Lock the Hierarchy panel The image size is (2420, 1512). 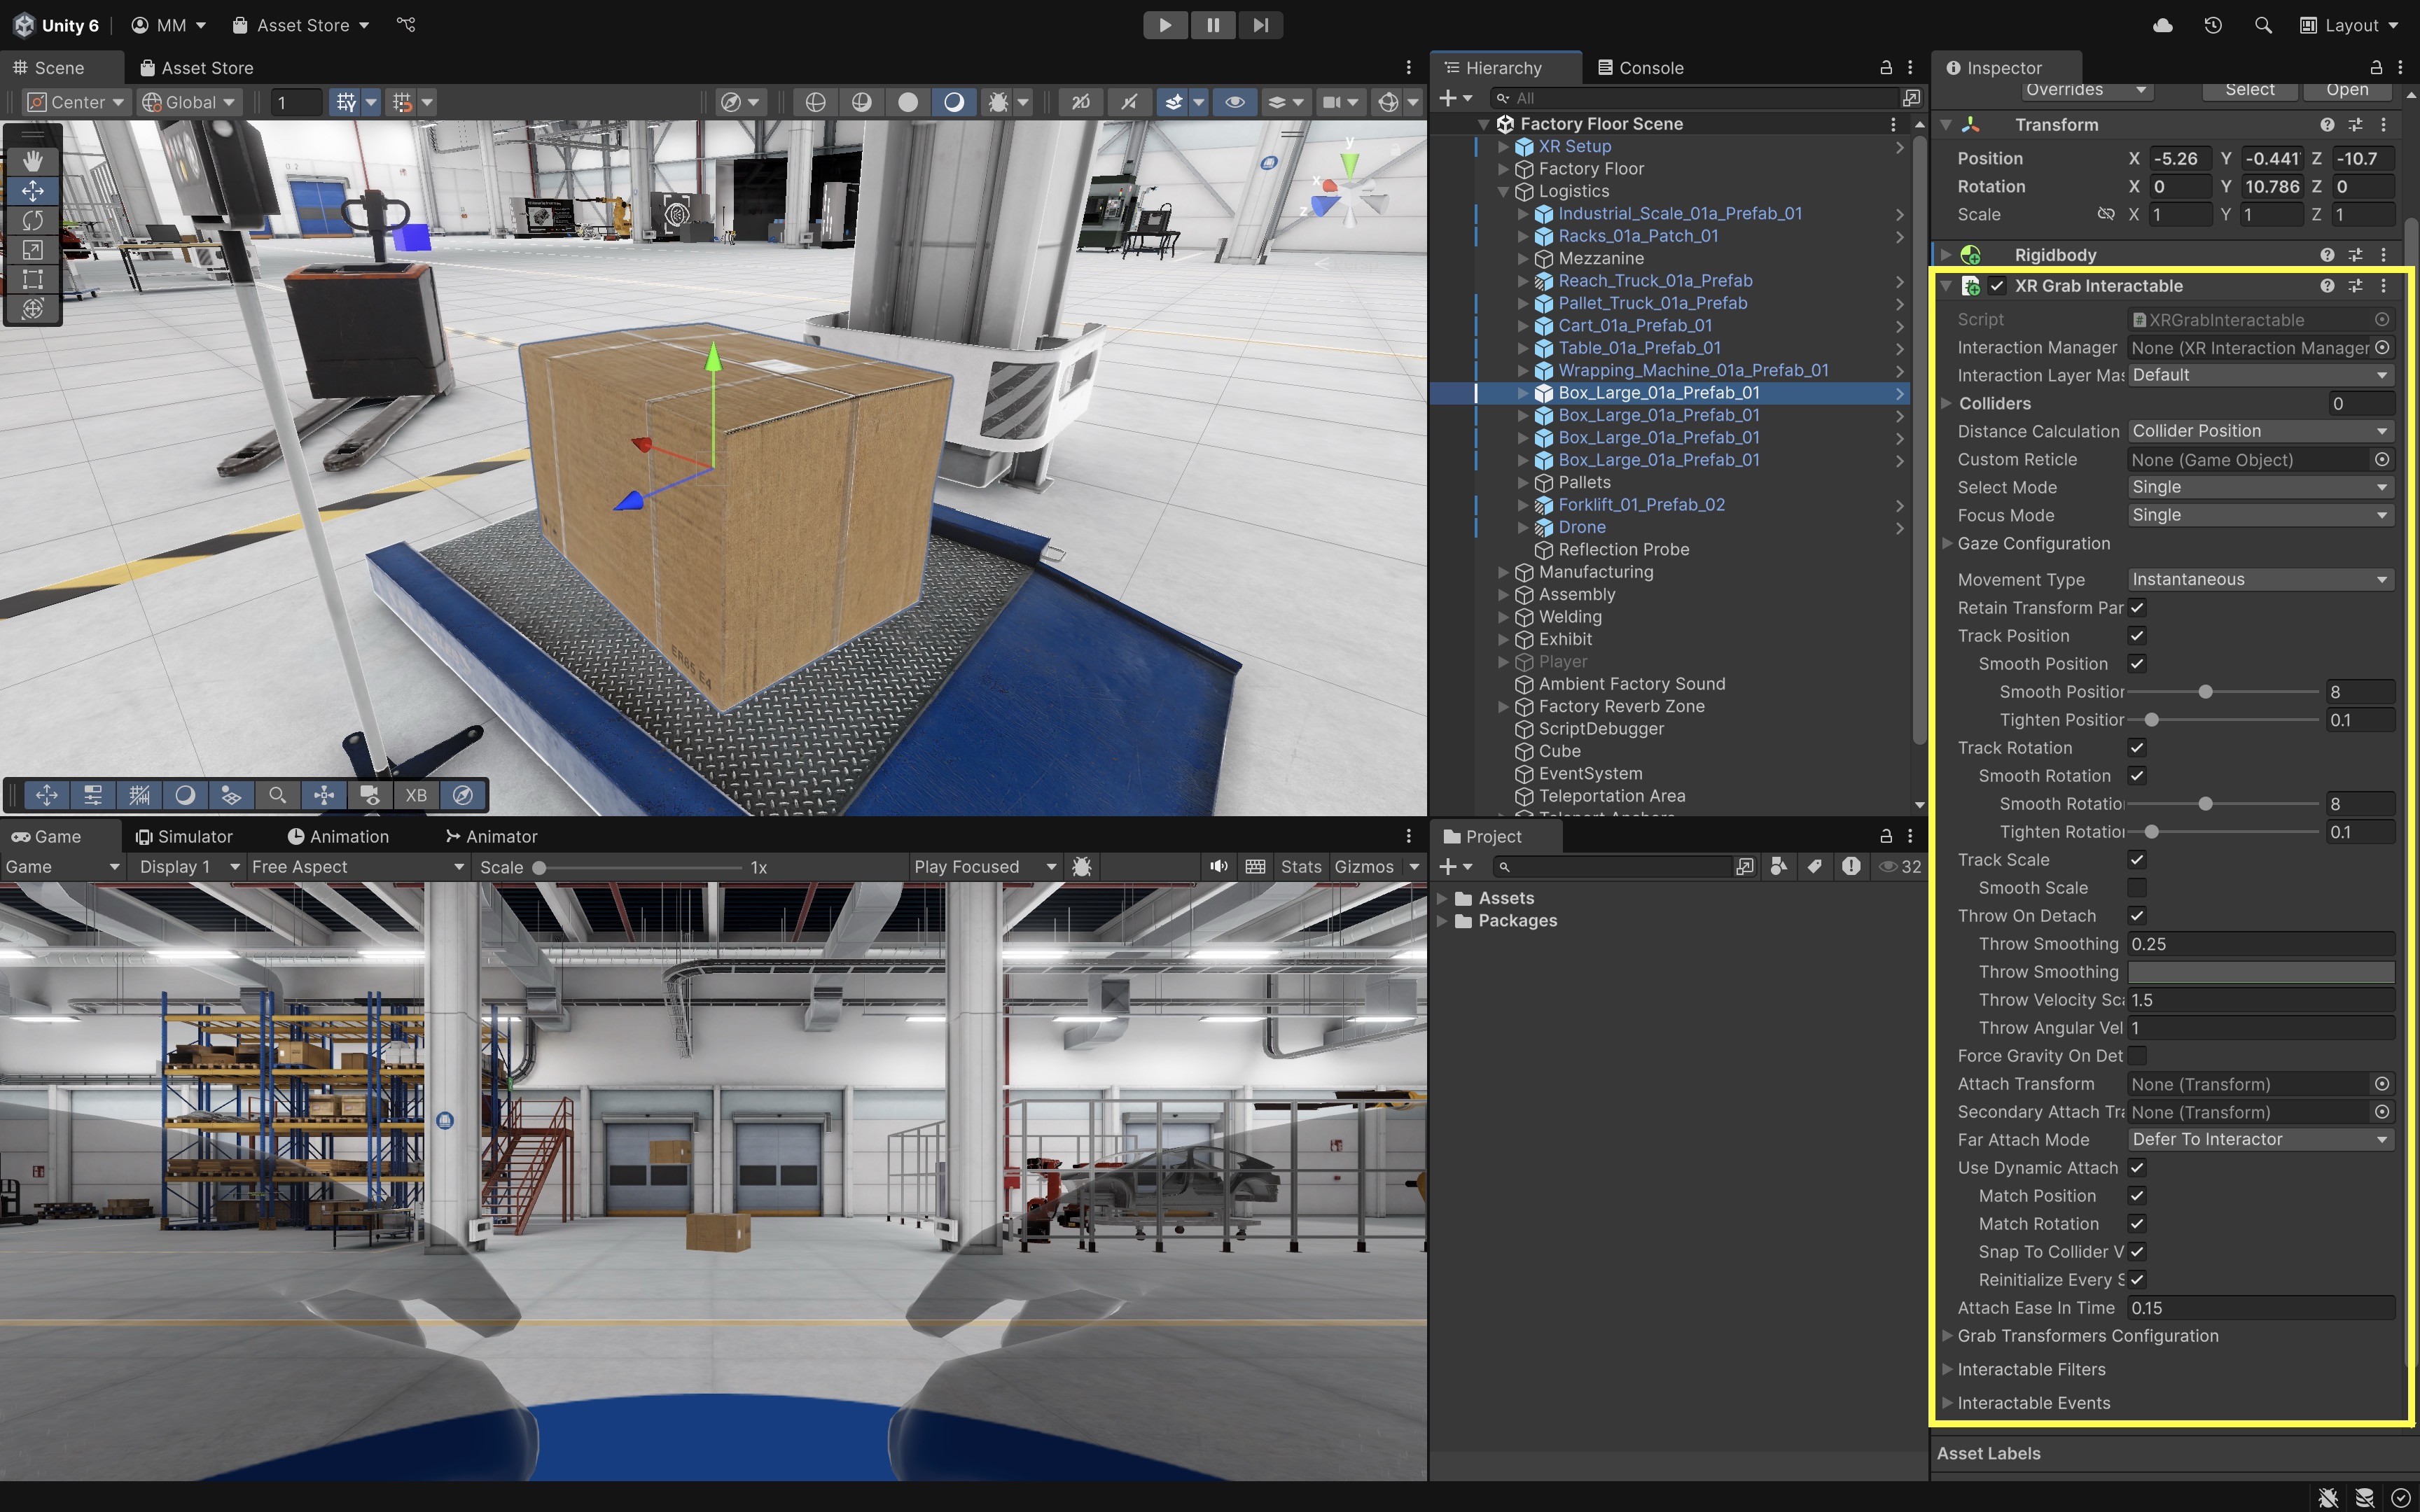coord(1885,67)
